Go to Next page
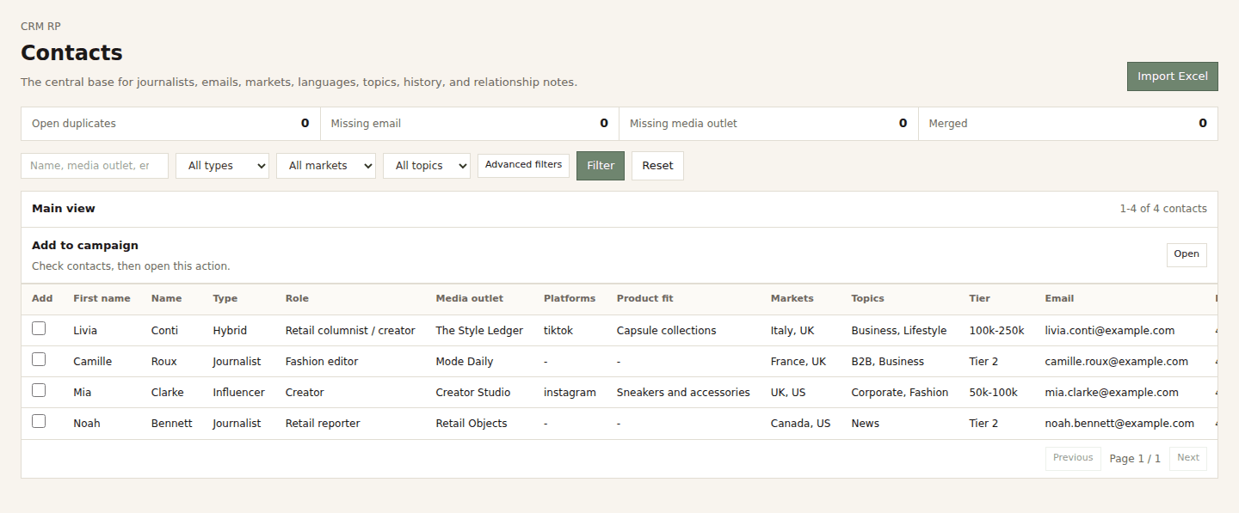 [1188, 458]
